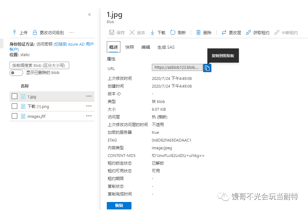
Task: Open the context menu dots for images.jfif
Action: pyautogui.click(x=89, y=116)
